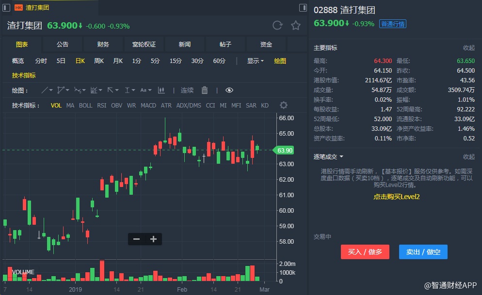Click the refresh quote icon
This screenshot has height=295, width=482.
coord(277,26)
